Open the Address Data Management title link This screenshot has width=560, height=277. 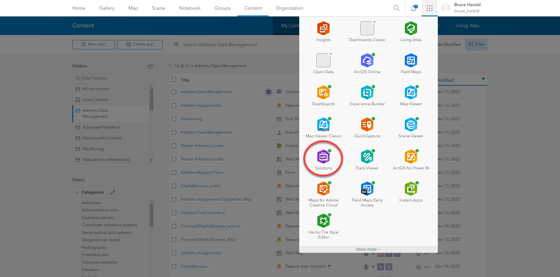tap(206, 92)
